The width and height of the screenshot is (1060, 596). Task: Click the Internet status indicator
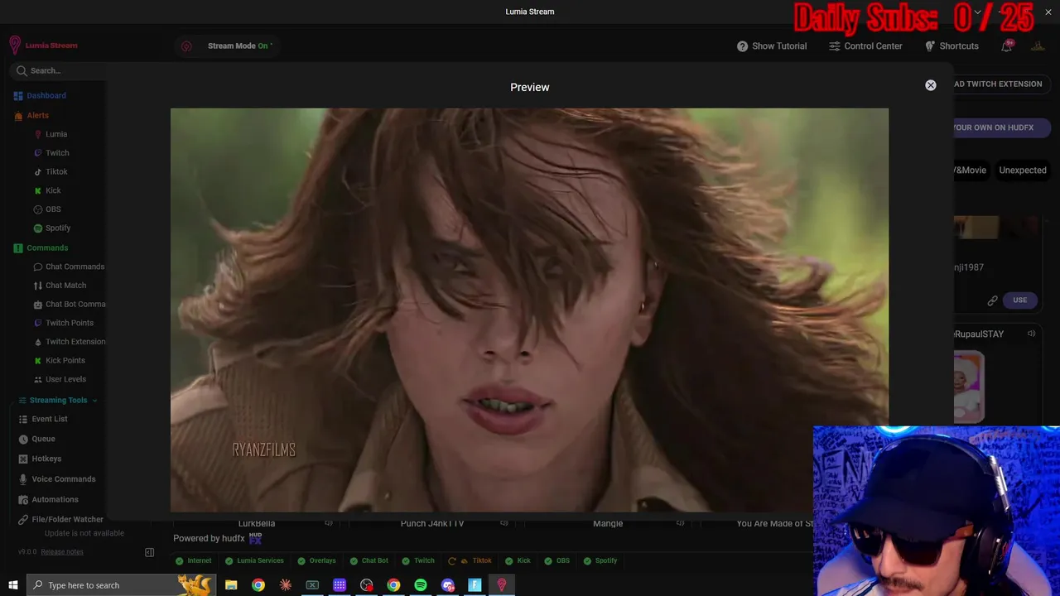click(x=194, y=560)
